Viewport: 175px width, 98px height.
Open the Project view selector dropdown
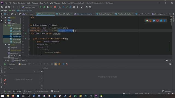click(x=7, y=14)
